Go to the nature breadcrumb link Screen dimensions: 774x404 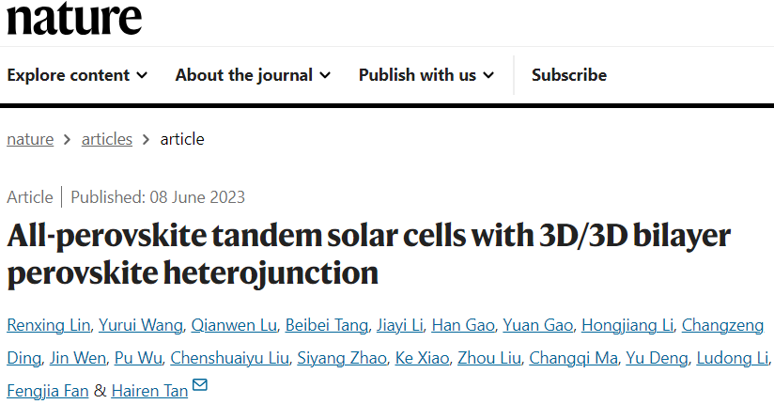[30, 139]
